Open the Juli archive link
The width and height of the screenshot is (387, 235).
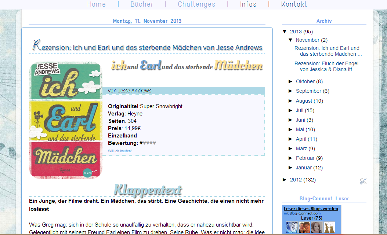[300, 110]
